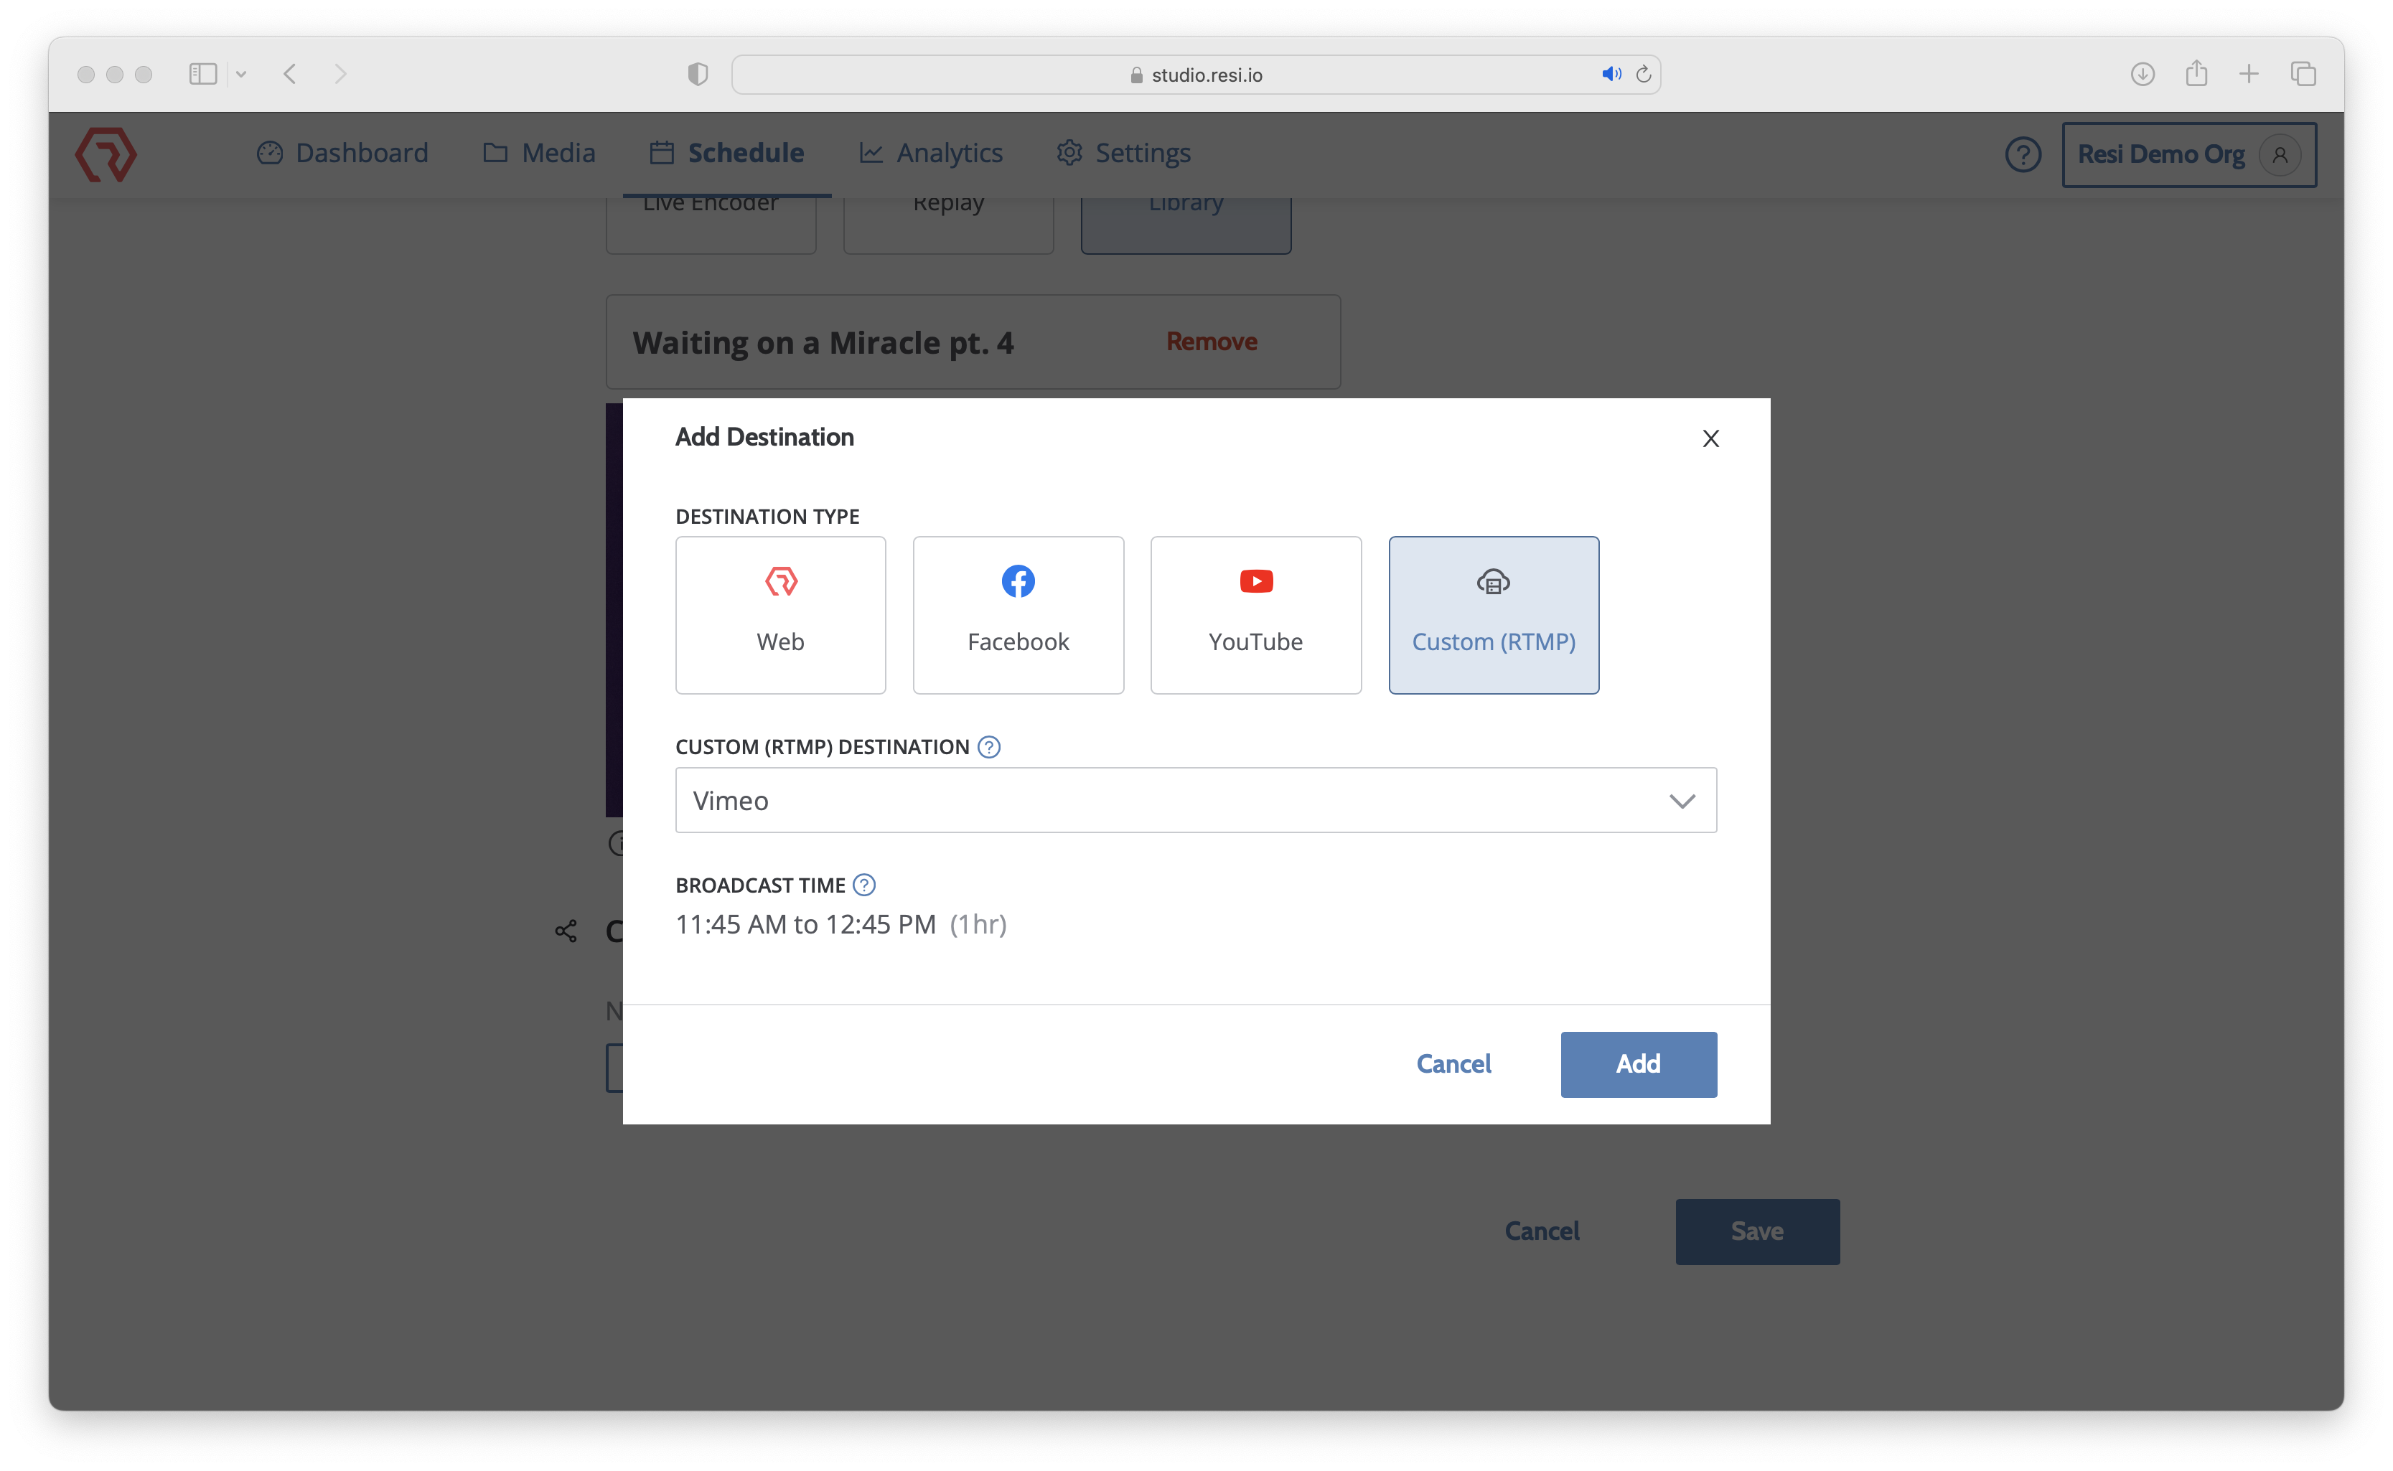Screen dimensions: 2393x1471
Task: Select the YouTube destination type
Action: point(1255,615)
